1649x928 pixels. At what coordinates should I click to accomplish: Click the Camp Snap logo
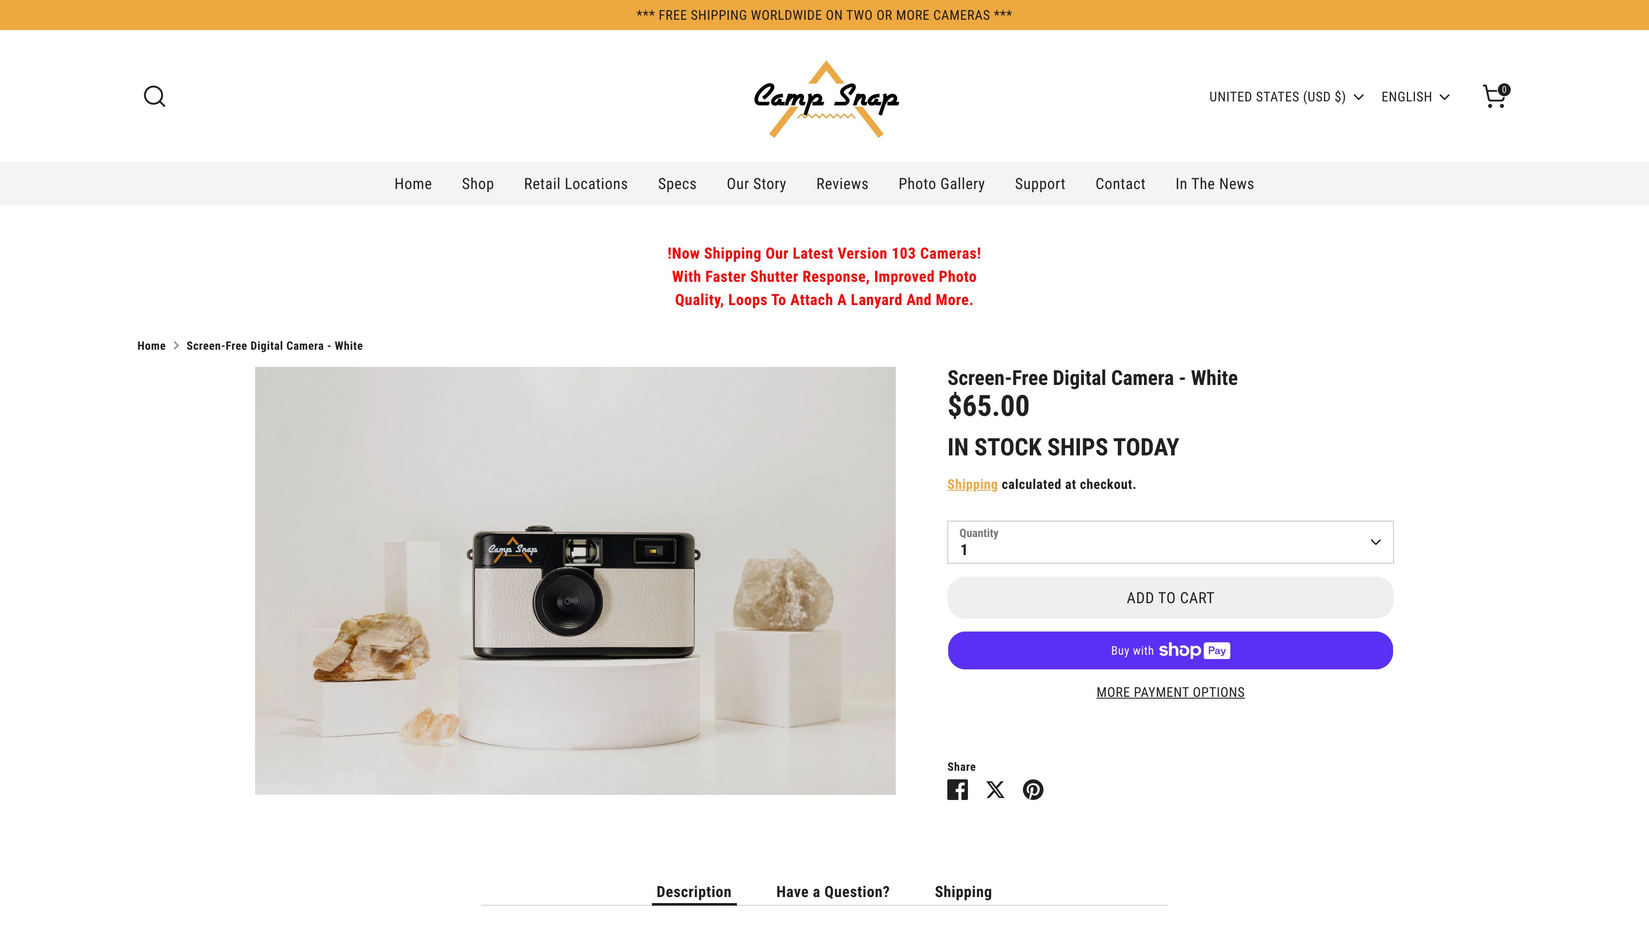pyautogui.click(x=826, y=99)
